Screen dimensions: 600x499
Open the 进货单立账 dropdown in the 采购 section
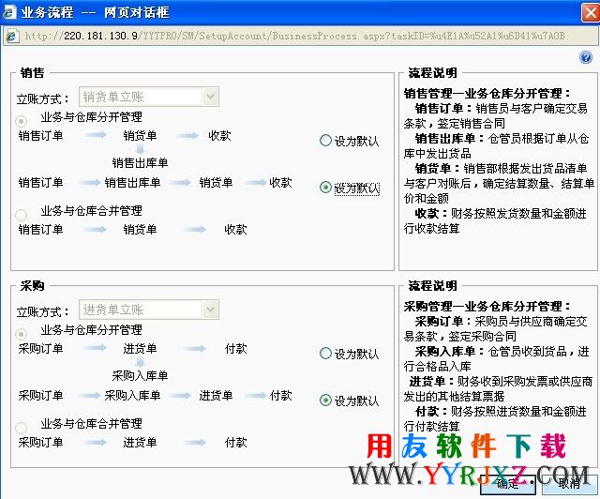click(x=149, y=310)
